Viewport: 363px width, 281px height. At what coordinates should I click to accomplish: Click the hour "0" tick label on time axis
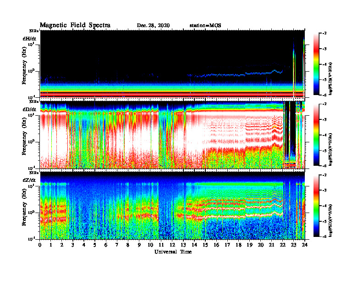[x=40, y=245]
